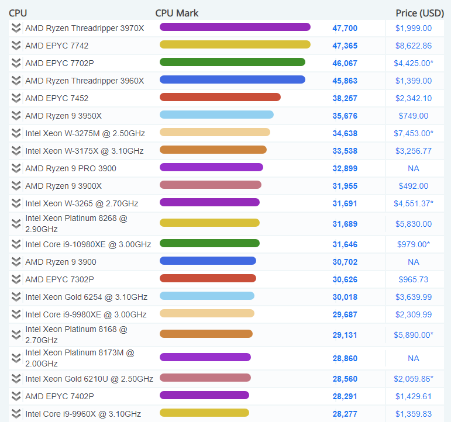
Task: Click the 31,689 score value
Action: click(345, 224)
